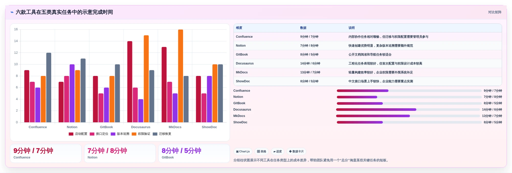Screen dimensions: 512x173
Task: Click the 表格 chip grid icon
Action: (258, 152)
